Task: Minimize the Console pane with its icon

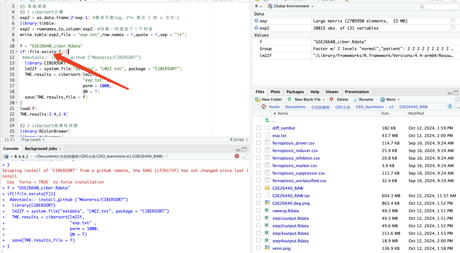Action: pos(238,150)
